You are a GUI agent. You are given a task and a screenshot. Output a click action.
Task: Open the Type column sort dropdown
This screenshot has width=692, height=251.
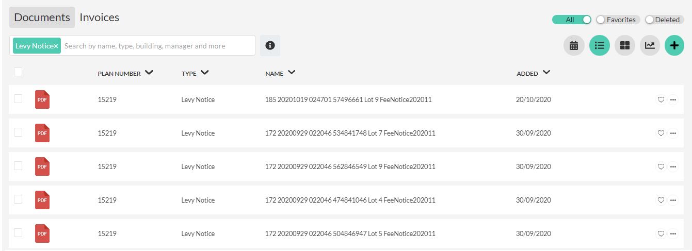(x=204, y=73)
